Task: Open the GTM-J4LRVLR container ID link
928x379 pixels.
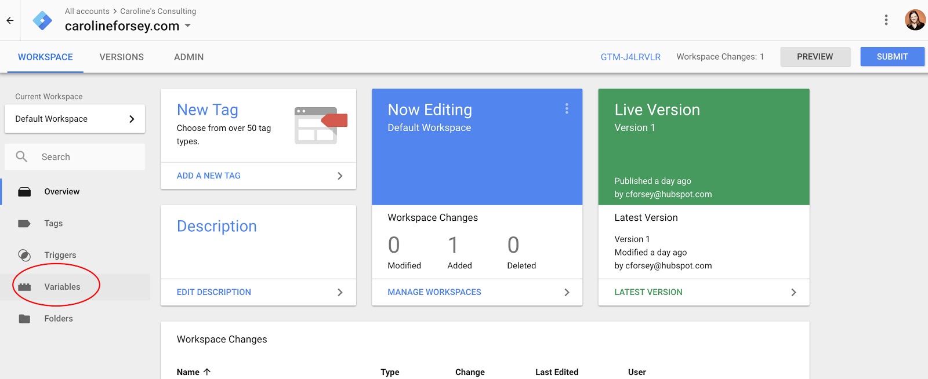Action: [x=630, y=57]
